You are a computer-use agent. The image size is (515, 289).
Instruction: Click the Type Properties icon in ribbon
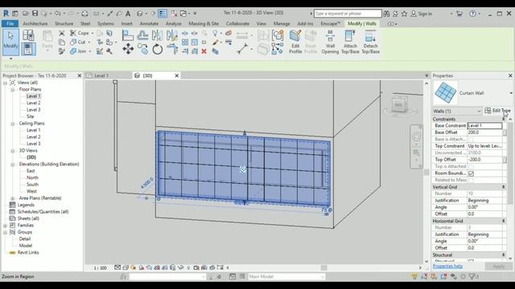pyautogui.click(x=28, y=35)
